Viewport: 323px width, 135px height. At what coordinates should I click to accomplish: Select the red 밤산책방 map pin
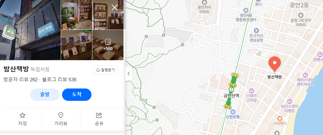pos(275,64)
